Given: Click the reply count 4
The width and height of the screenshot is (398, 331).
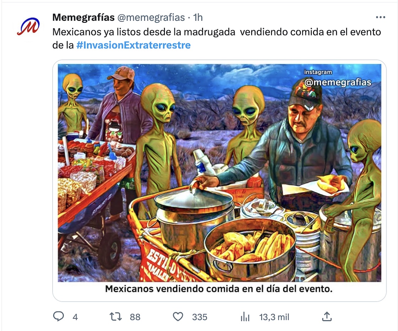Looking at the screenshot, I should (x=75, y=317).
